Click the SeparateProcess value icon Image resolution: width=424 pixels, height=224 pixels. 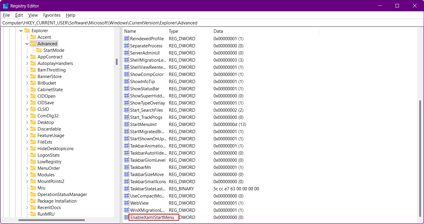point(127,46)
